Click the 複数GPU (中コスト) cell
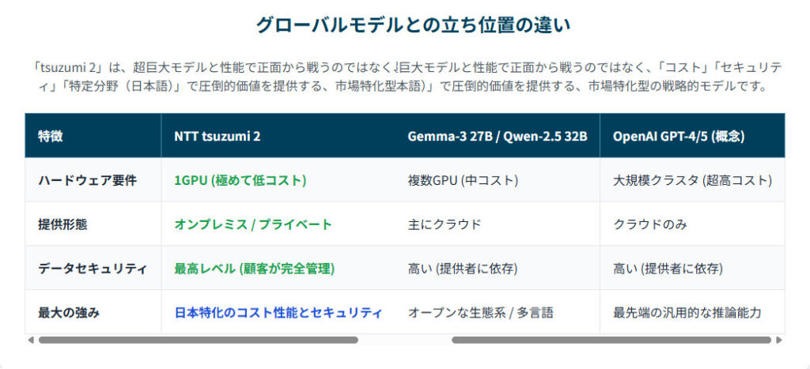 pyautogui.click(x=463, y=180)
